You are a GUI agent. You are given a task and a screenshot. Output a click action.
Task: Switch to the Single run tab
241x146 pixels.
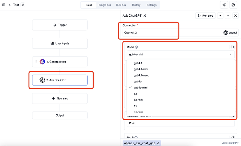pyautogui.click(x=105, y=5)
